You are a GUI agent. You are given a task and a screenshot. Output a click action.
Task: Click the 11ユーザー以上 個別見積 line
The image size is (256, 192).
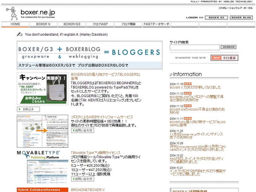[91, 174]
